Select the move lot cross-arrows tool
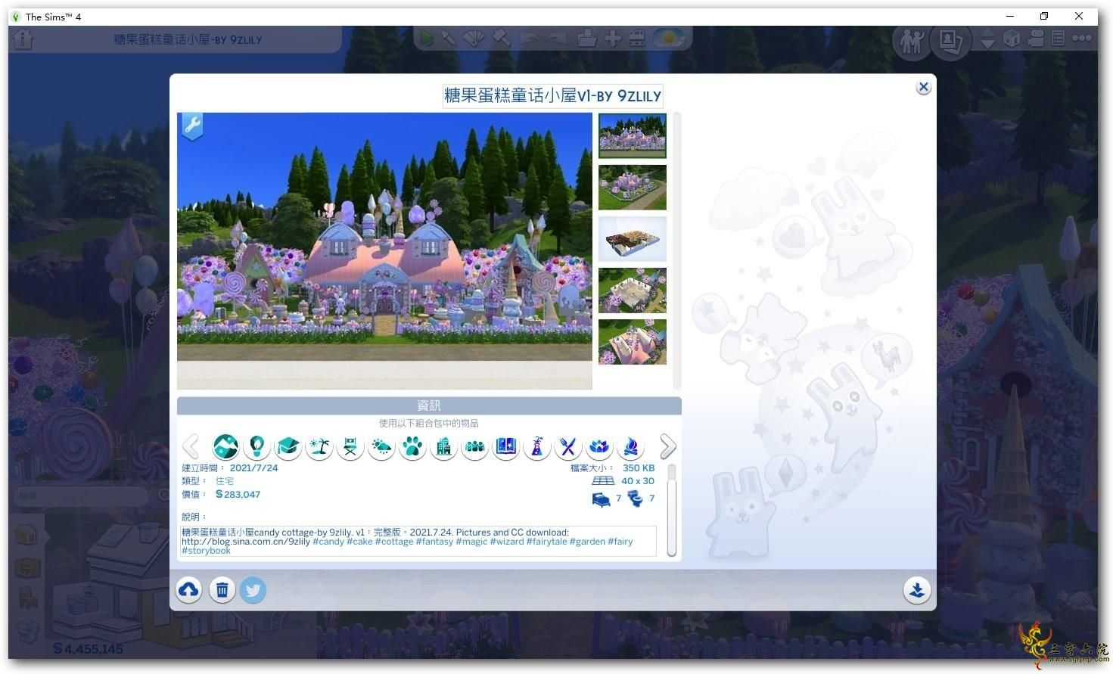This screenshot has height=674, width=1113. tap(613, 38)
